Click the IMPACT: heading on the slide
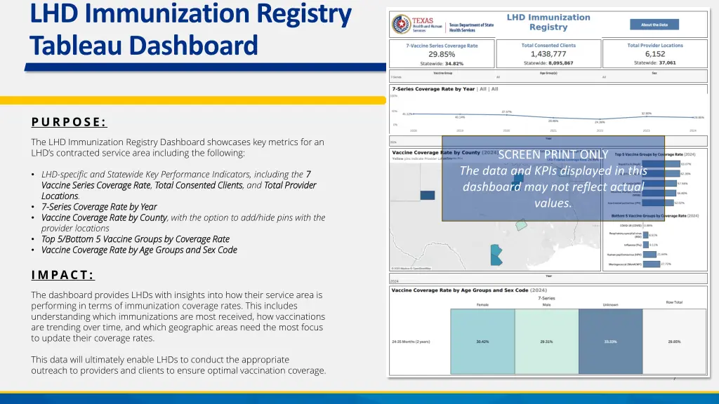 pyautogui.click(x=62, y=275)
